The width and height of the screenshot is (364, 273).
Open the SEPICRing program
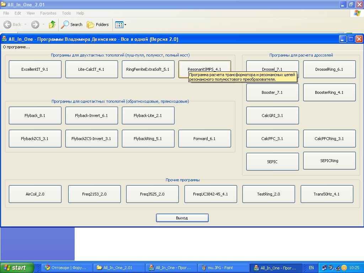(x=329, y=161)
